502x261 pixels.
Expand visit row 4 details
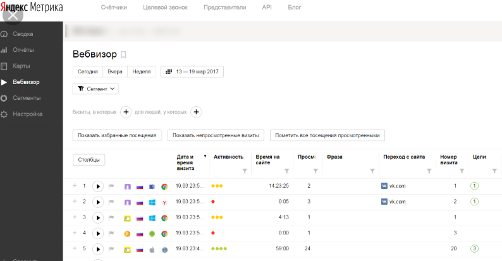coord(75,233)
